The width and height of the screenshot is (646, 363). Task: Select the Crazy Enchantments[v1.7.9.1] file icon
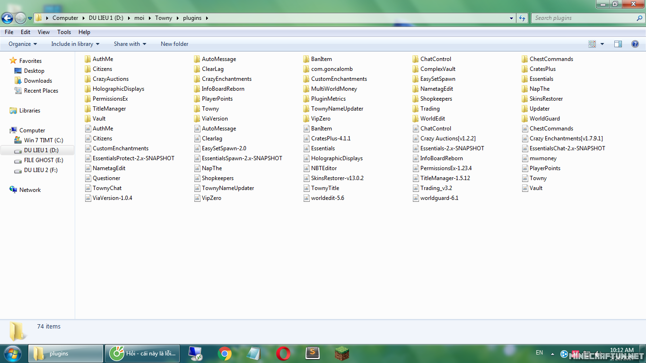click(525, 138)
